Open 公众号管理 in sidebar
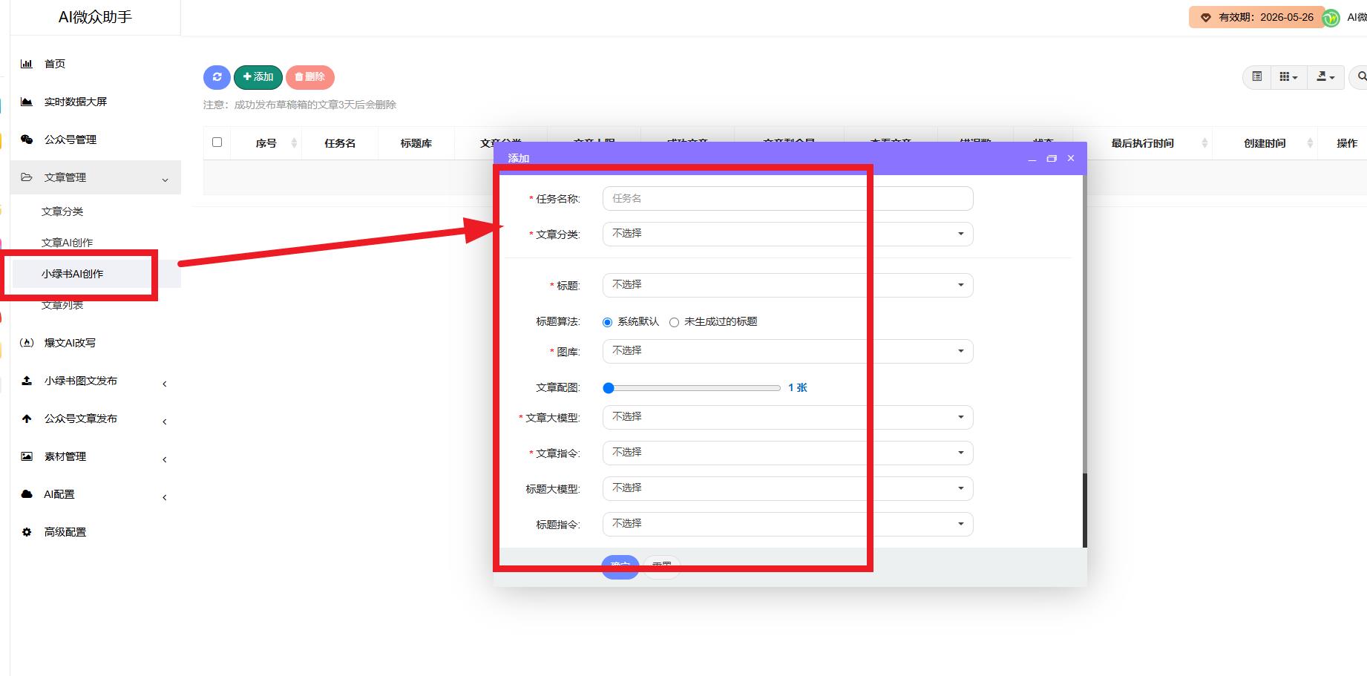 pyautogui.click(x=71, y=140)
